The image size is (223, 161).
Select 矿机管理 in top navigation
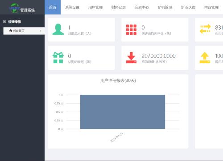coord(165,7)
